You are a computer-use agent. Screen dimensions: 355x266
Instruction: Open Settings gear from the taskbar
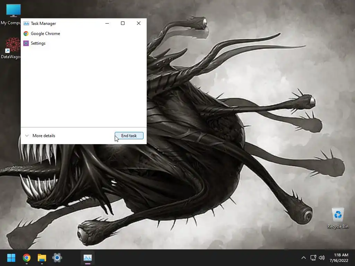[x=57, y=258]
